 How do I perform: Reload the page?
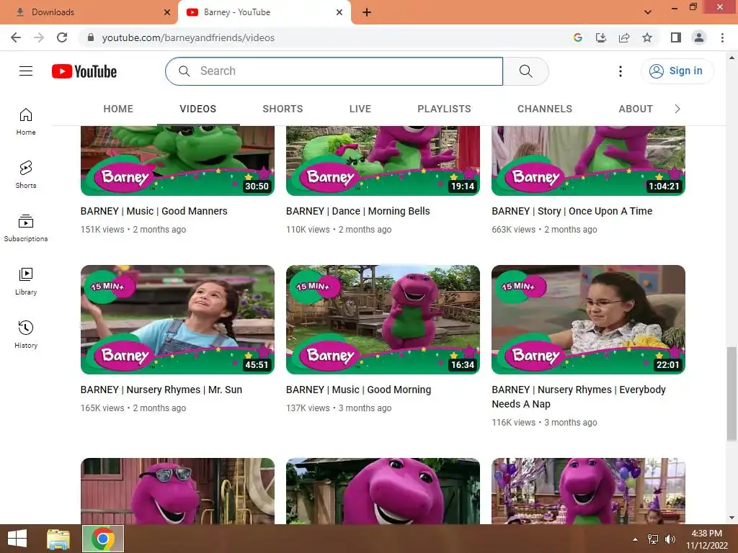62,37
